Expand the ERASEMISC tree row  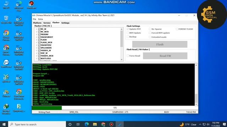37,45
